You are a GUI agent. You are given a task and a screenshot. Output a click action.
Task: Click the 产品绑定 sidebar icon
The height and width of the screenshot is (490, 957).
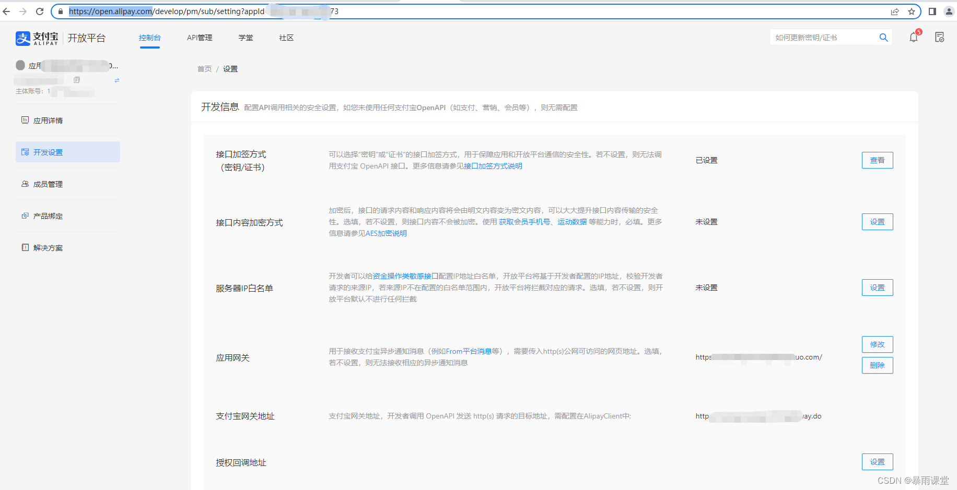[x=25, y=216]
